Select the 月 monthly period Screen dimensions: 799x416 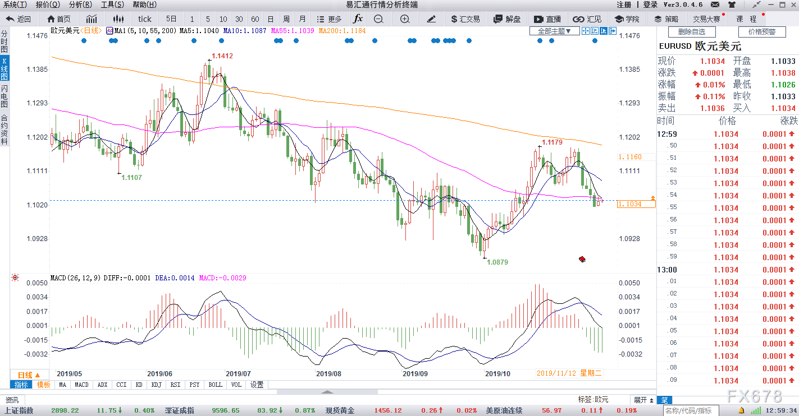pyautogui.click(x=303, y=19)
